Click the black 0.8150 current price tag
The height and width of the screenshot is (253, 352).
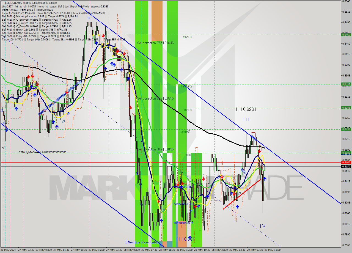click(x=346, y=166)
